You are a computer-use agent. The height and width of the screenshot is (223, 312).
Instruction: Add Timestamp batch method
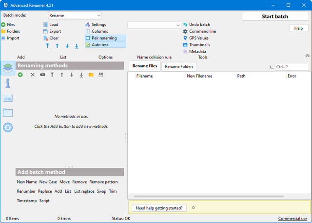click(27, 201)
